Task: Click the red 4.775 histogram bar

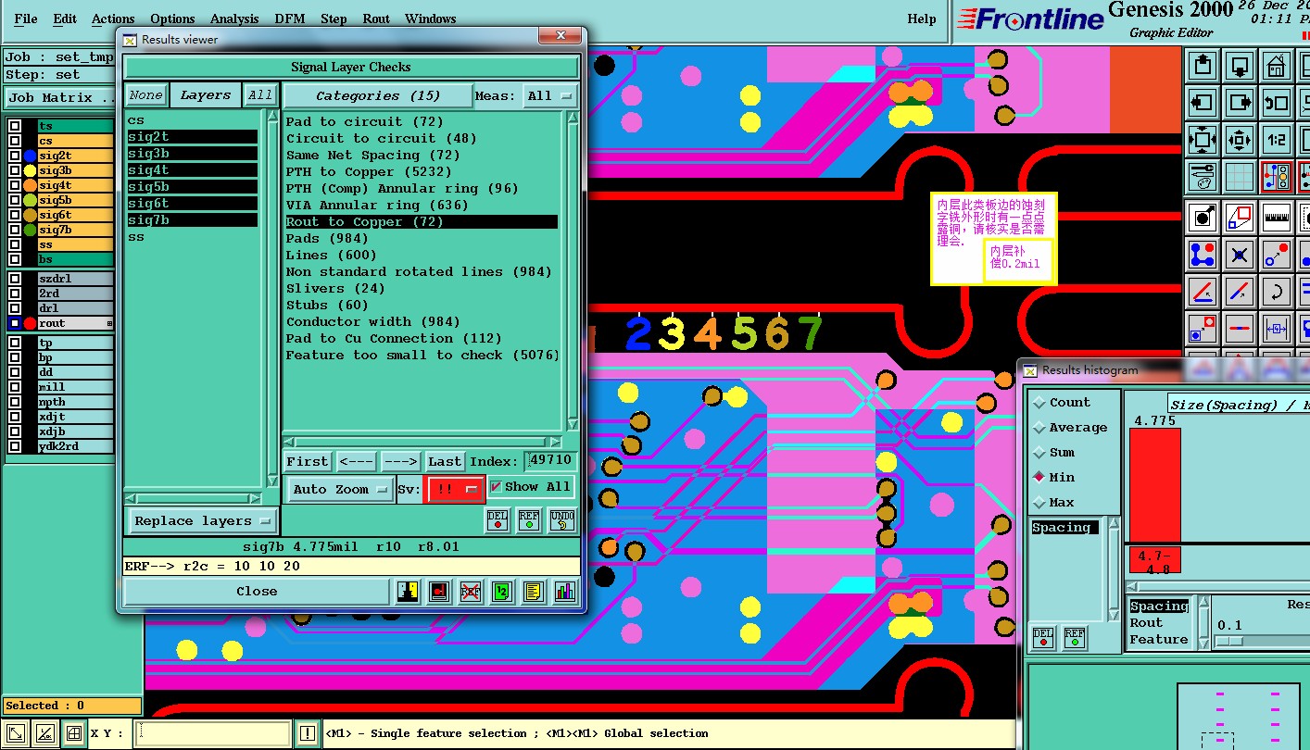Action: [x=1154, y=485]
